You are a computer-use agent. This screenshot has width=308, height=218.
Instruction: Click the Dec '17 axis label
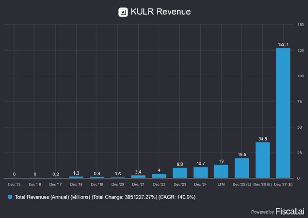(x=55, y=184)
